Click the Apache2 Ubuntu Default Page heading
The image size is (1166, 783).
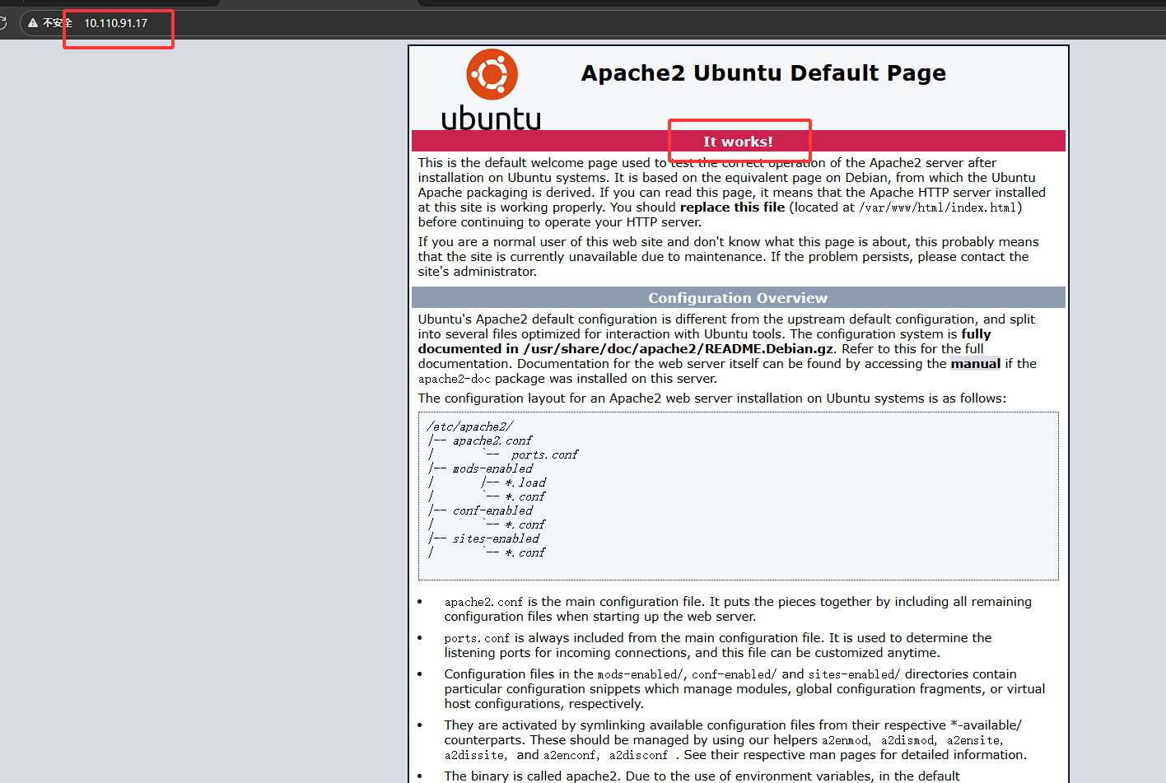pos(763,73)
